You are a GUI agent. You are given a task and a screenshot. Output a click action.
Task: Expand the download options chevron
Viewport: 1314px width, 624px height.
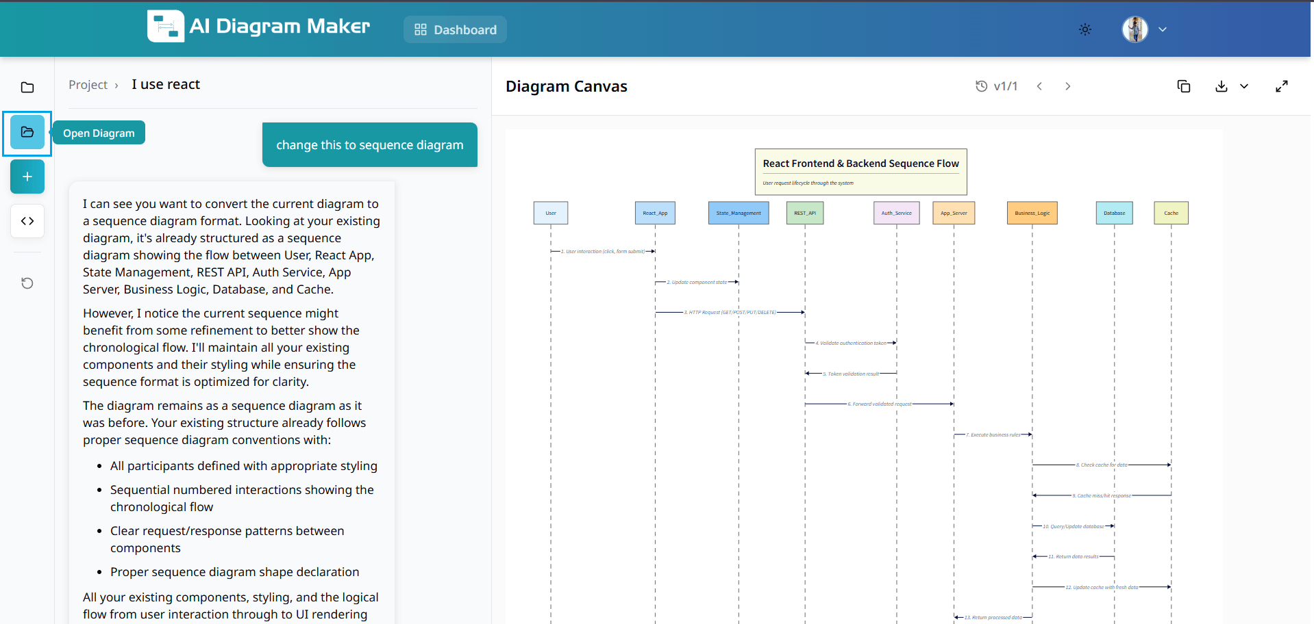1244,86
